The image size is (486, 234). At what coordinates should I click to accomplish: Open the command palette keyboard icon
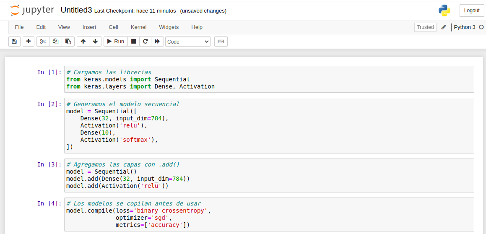(221, 42)
